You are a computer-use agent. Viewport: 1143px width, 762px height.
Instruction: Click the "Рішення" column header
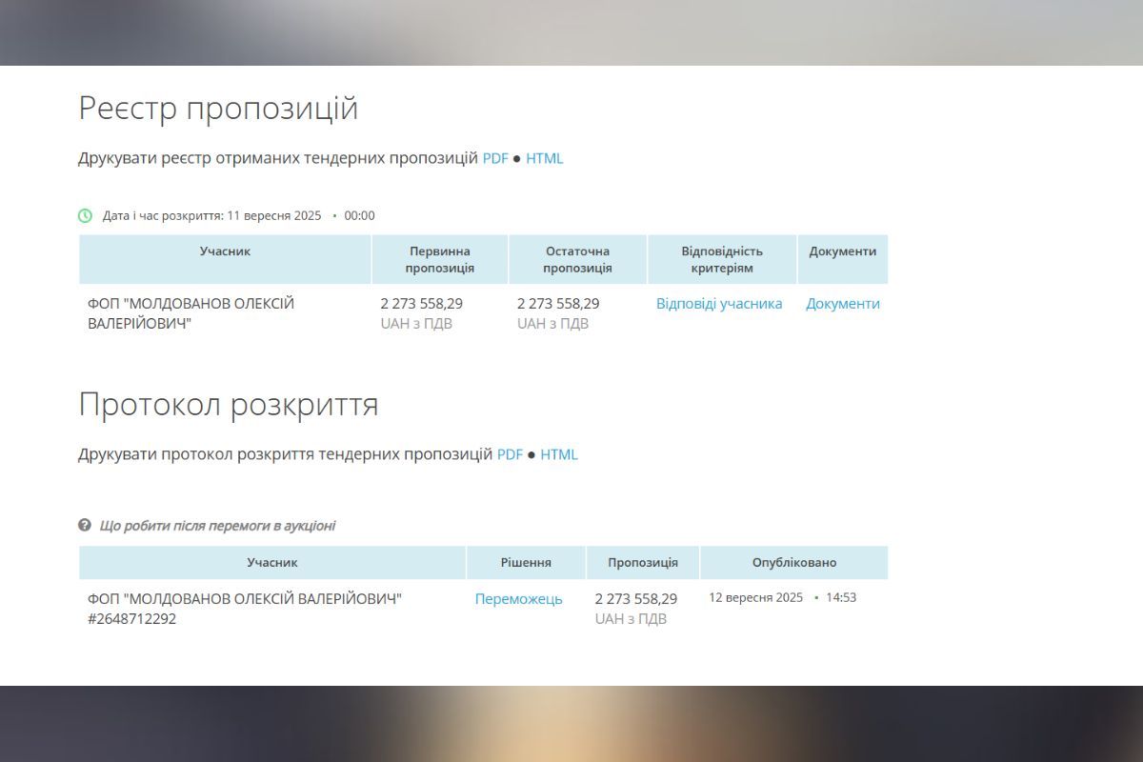tap(525, 562)
